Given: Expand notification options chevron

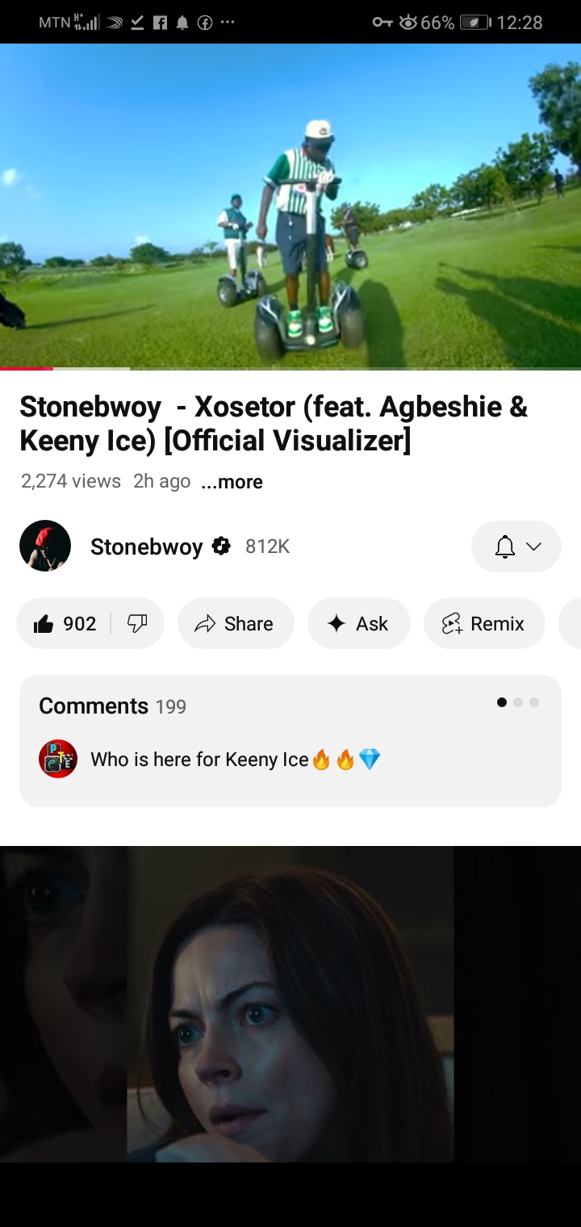Looking at the screenshot, I should coord(533,546).
